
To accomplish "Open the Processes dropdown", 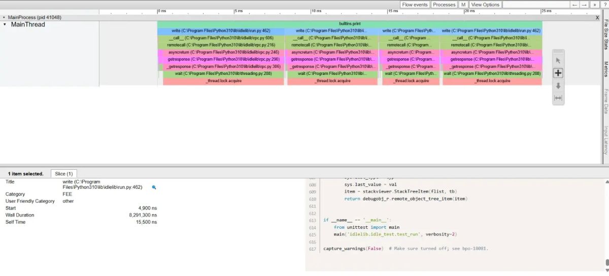I will click(x=444, y=5).
